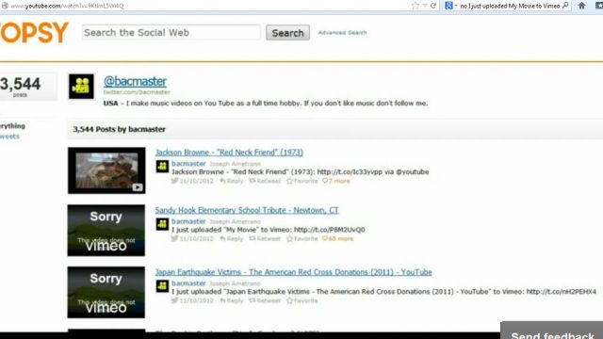Viewport: 603px width, 339px height.
Task: Reload the page with refresh icon
Action: (433, 6)
